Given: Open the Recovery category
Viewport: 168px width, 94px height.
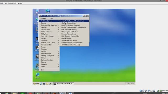Looking at the screenshot, I should 49,49.
